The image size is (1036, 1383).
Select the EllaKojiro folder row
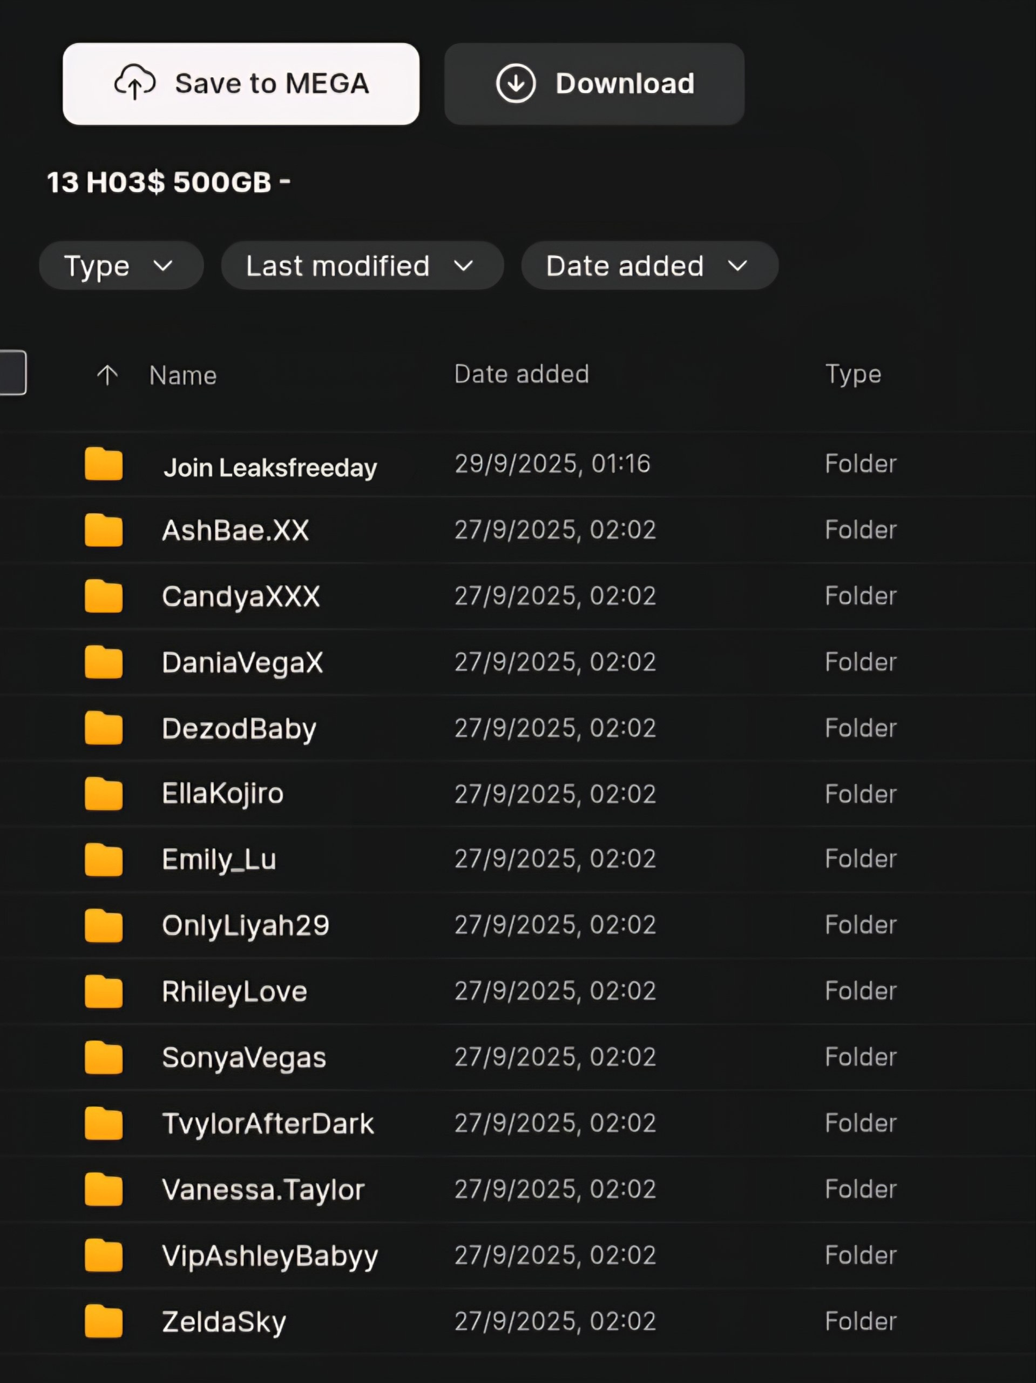(518, 794)
